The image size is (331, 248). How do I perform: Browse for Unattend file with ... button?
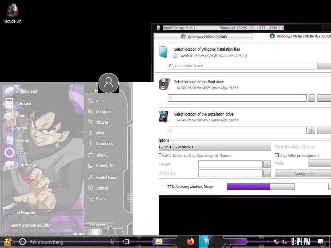pyautogui.click(x=267, y=164)
